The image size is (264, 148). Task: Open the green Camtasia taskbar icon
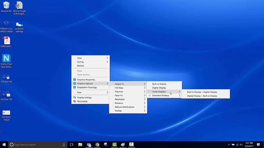coord(114,144)
